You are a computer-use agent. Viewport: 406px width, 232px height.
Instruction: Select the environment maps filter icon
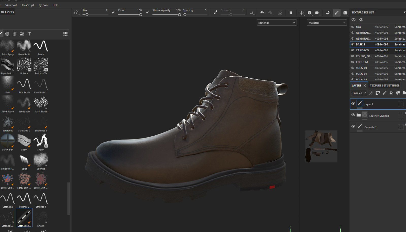tap(22, 34)
